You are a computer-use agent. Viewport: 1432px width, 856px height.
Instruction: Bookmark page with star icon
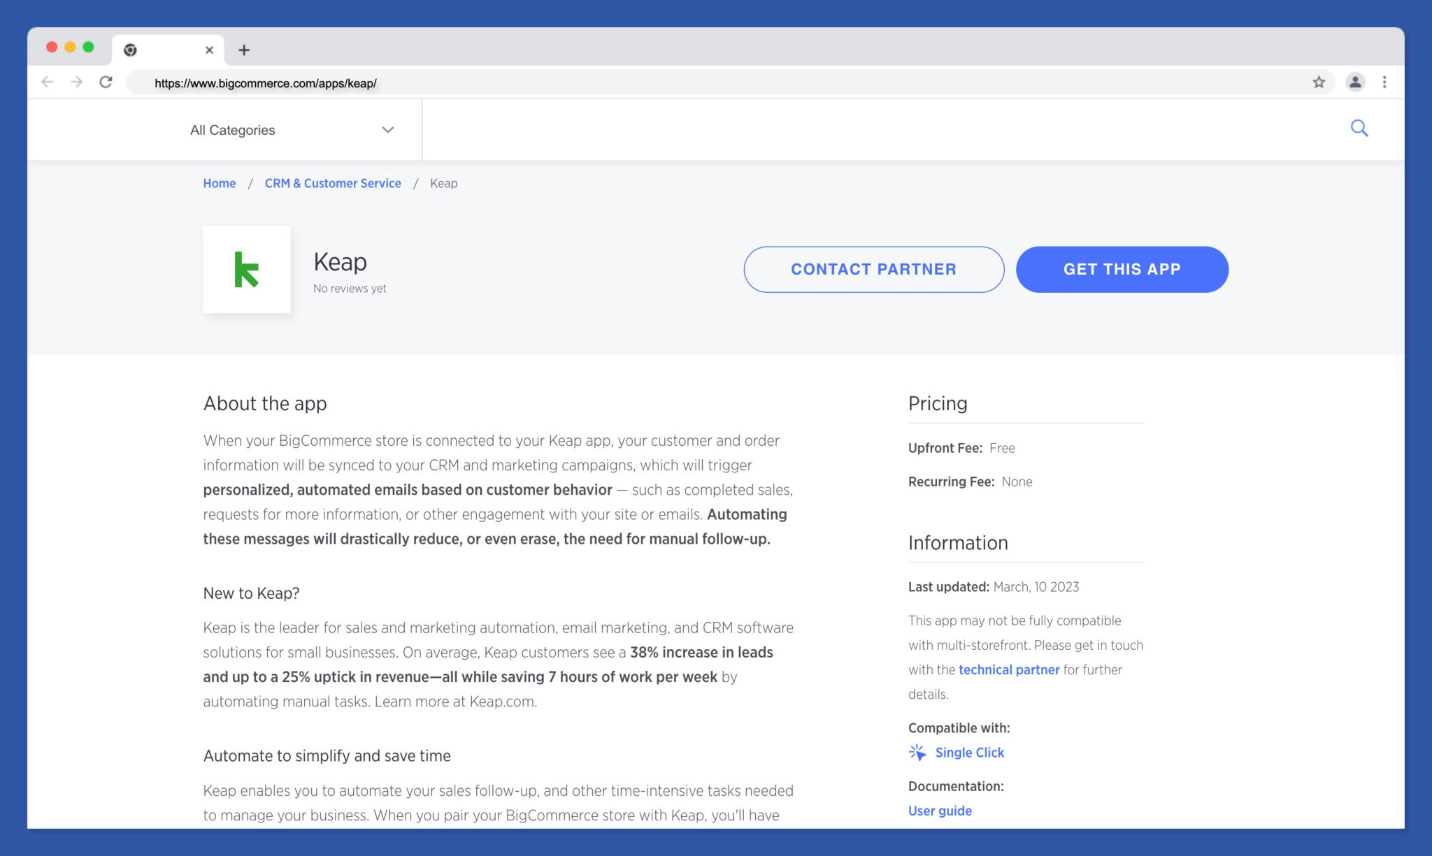pos(1319,82)
